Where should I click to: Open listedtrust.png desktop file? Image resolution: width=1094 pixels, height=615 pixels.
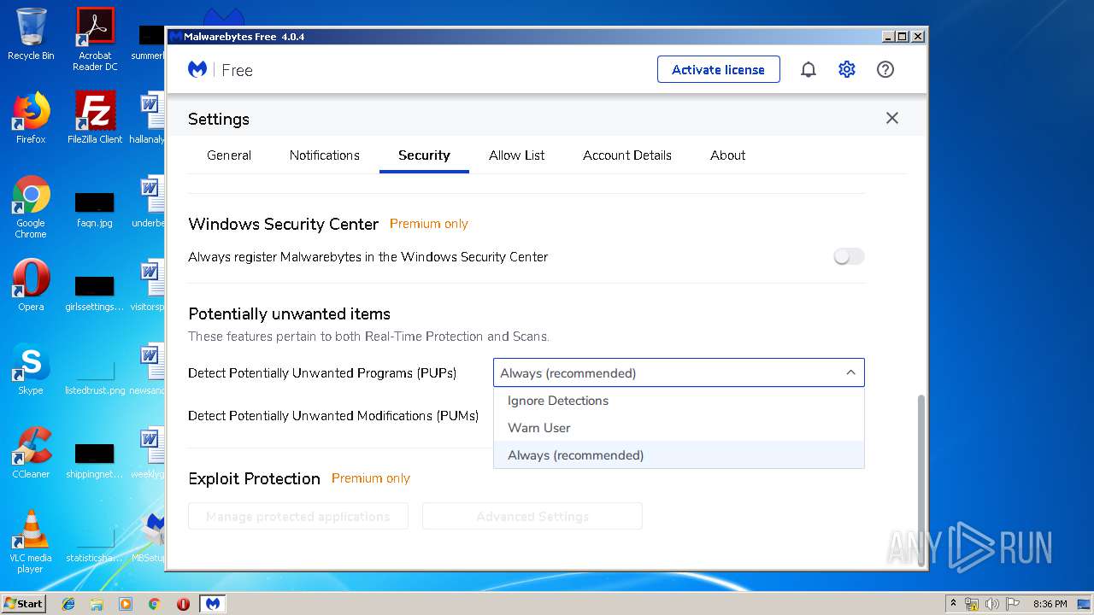pos(95,376)
